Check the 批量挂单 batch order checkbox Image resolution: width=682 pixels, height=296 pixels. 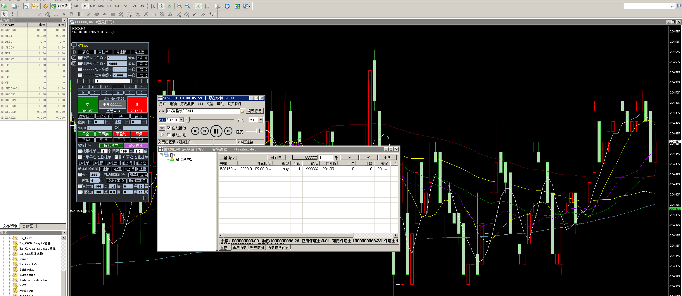point(80,151)
